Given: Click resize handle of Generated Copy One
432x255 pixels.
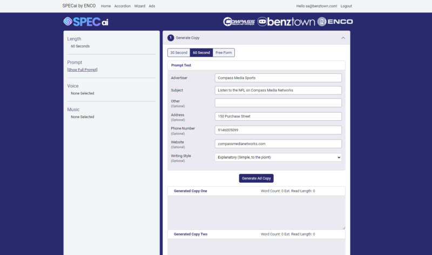Looking at the screenshot, I should pos(343,228).
